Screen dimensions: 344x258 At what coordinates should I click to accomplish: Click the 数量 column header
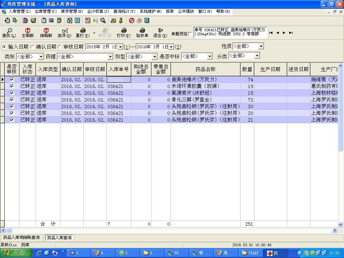[x=247, y=69]
